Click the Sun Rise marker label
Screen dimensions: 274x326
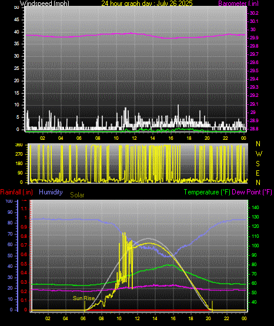[x=83, y=298]
